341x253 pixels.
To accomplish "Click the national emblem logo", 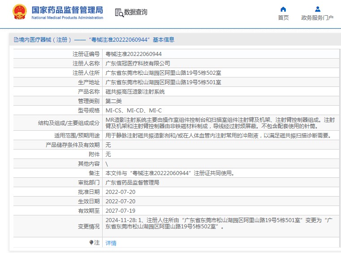I will [x=19, y=12].
